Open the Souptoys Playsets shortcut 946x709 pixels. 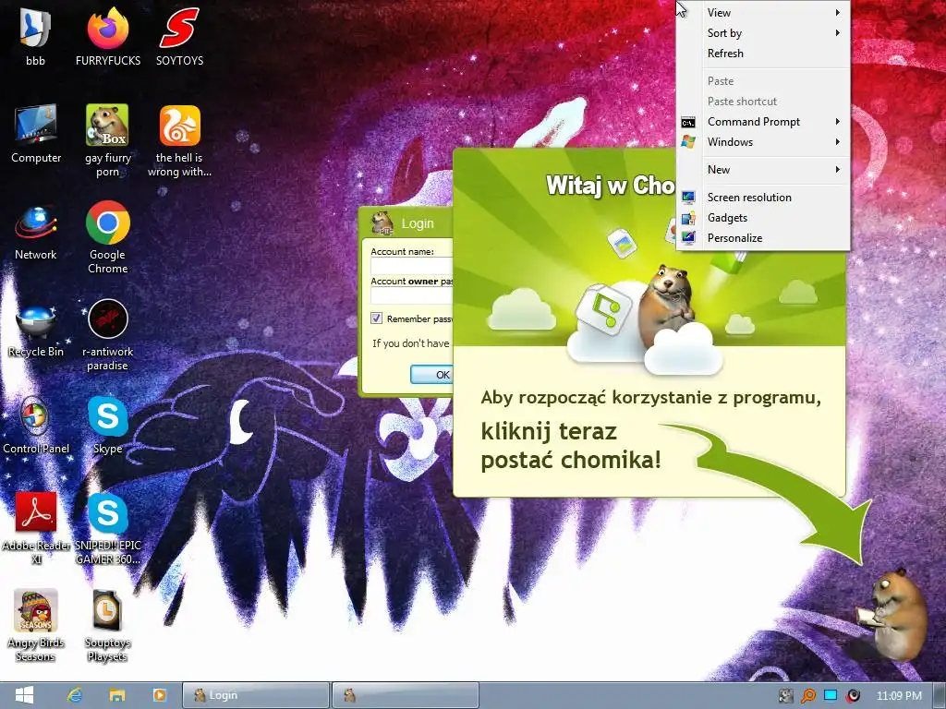[107, 626]
